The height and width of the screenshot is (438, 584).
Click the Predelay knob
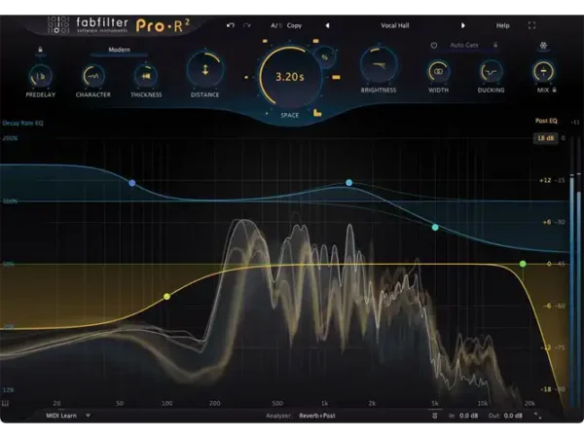[x=41, y=76]
